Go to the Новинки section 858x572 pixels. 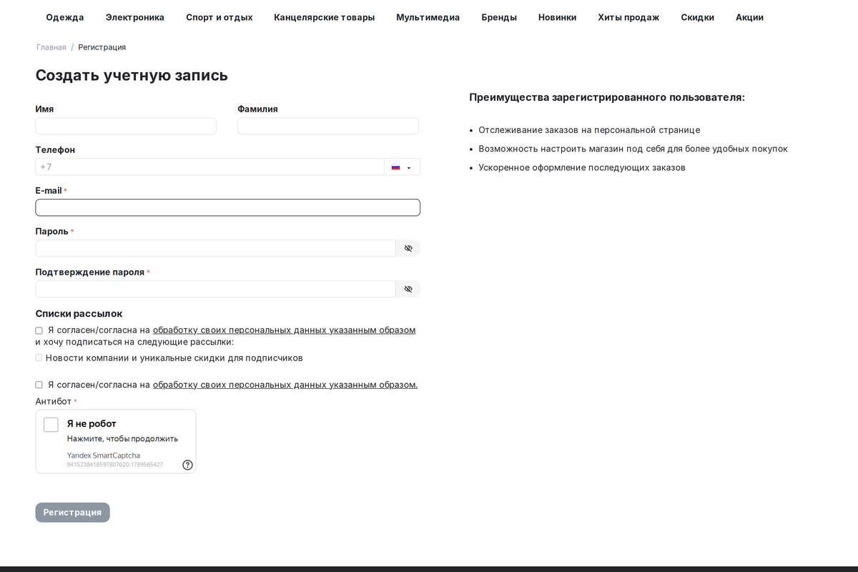[558, 17]
